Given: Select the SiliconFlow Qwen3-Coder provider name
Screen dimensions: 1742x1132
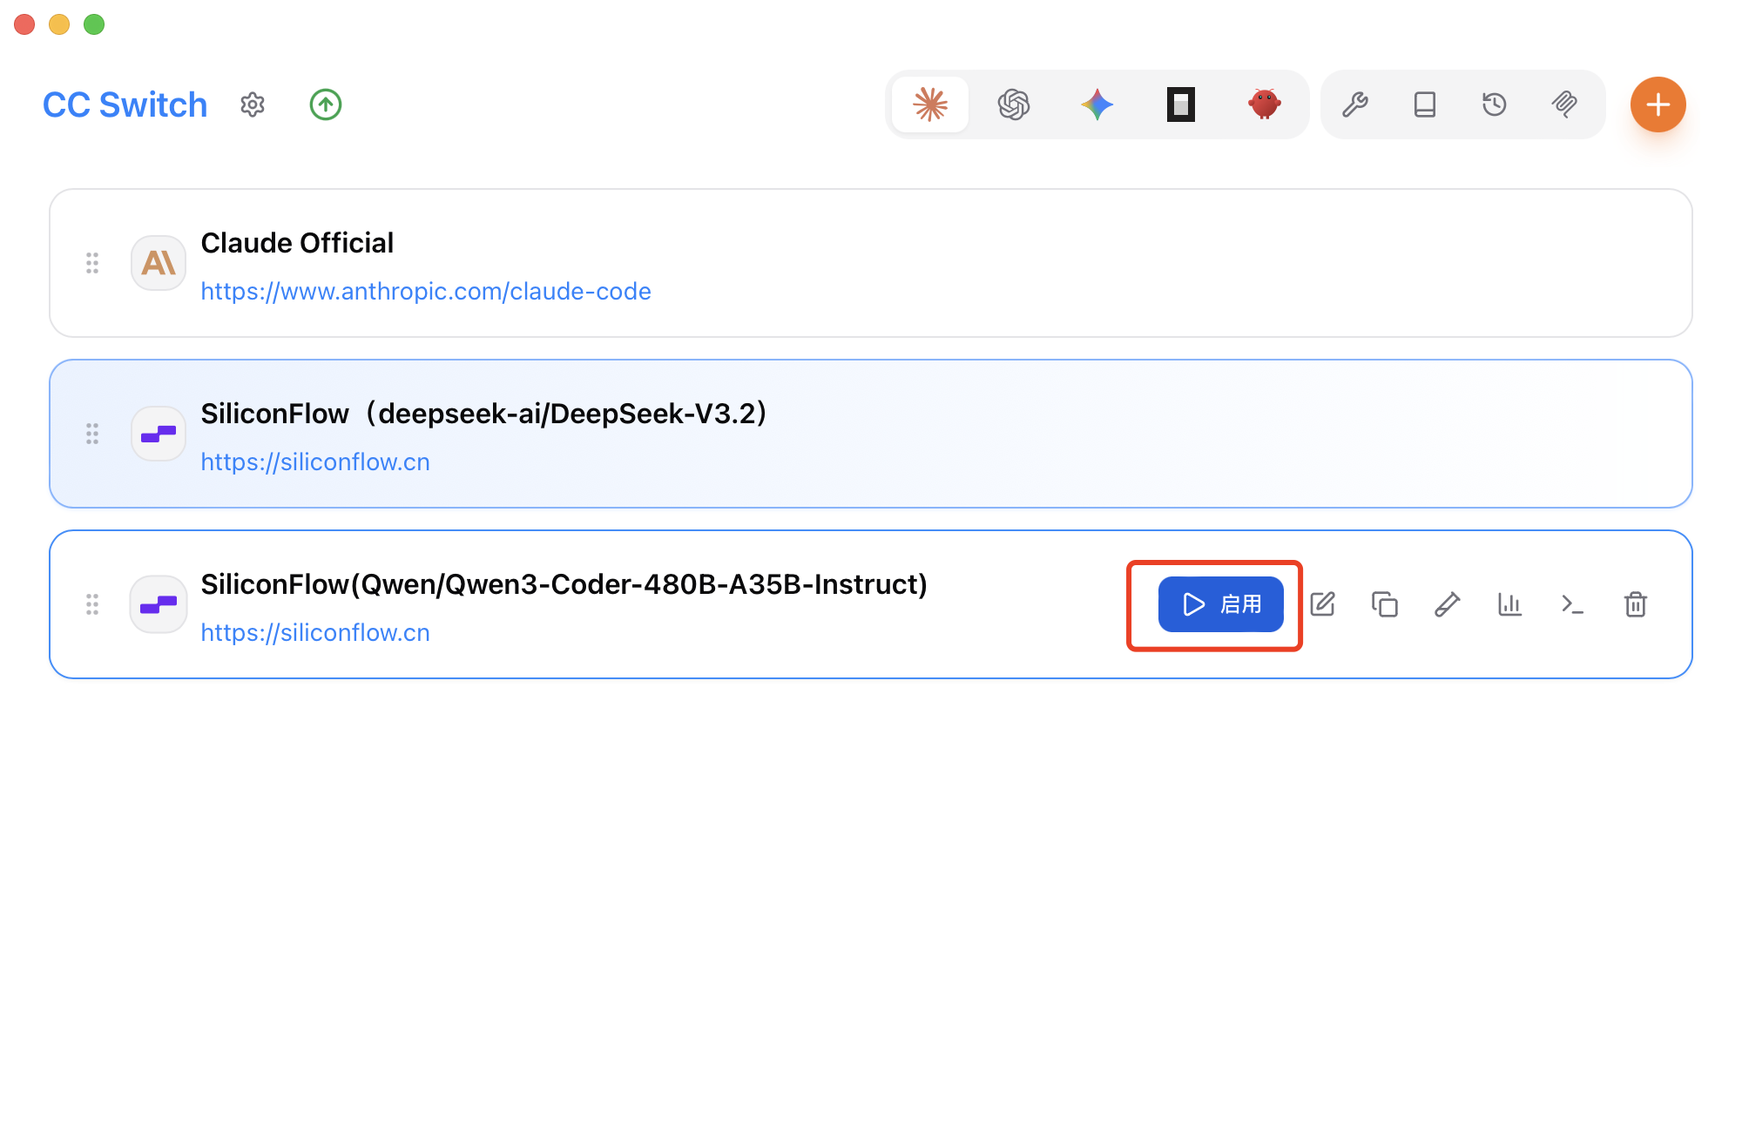Looking at the screenshot, I should (x=564, y=584).
